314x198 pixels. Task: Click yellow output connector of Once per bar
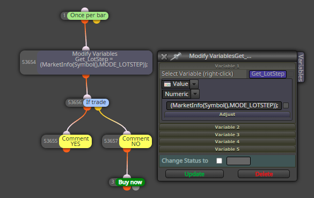(97, 21)
